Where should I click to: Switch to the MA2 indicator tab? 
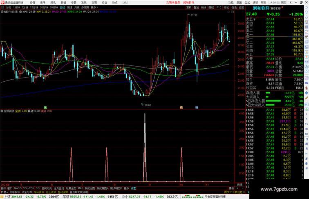click(80, 188)
